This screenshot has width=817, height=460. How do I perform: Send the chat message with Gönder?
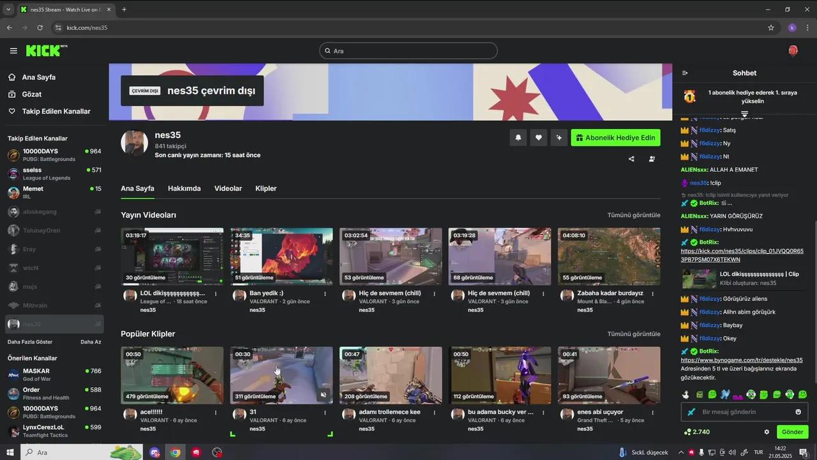tap(792, 432)
